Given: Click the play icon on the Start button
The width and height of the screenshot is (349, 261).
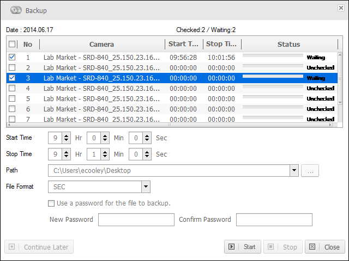Looking at the screenshot, I should (231, 246).
